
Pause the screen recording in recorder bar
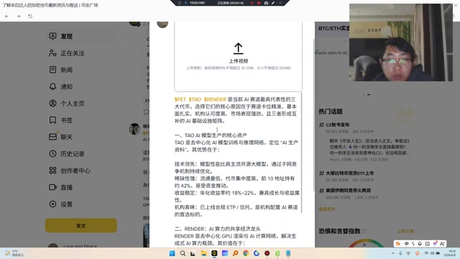(x=252, y=3)
